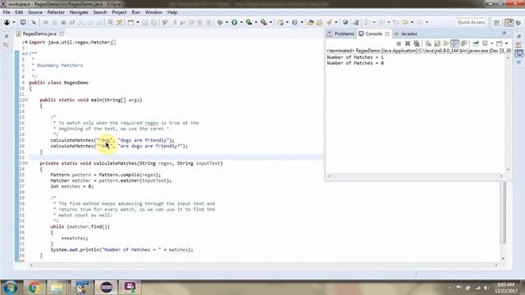
Task: Open the Search menu
Action: pos(100,12)
